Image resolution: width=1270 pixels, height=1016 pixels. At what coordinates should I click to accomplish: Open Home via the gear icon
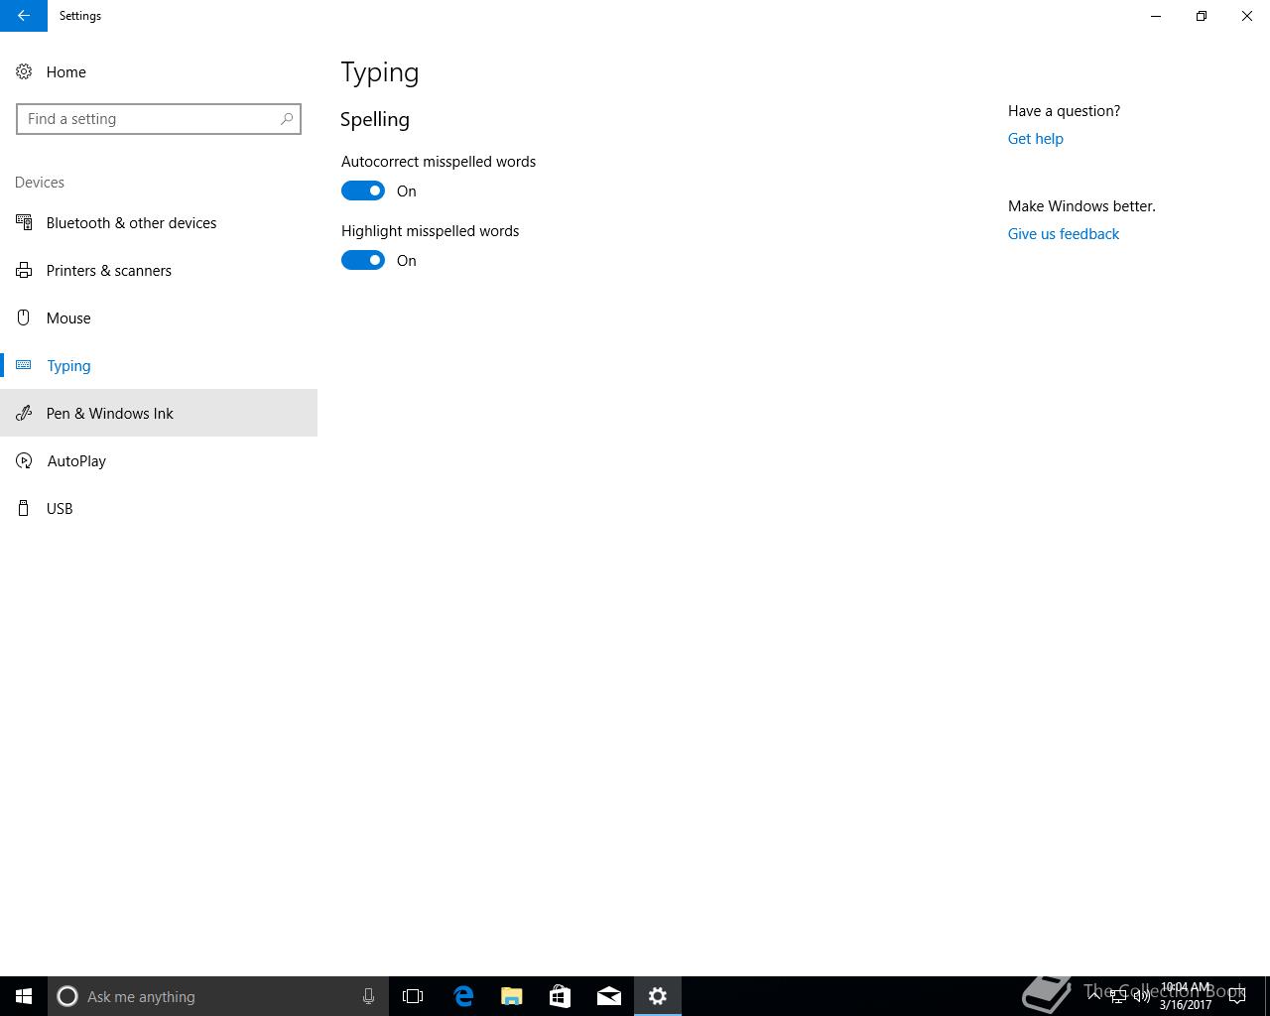click(x=24, y=72)
